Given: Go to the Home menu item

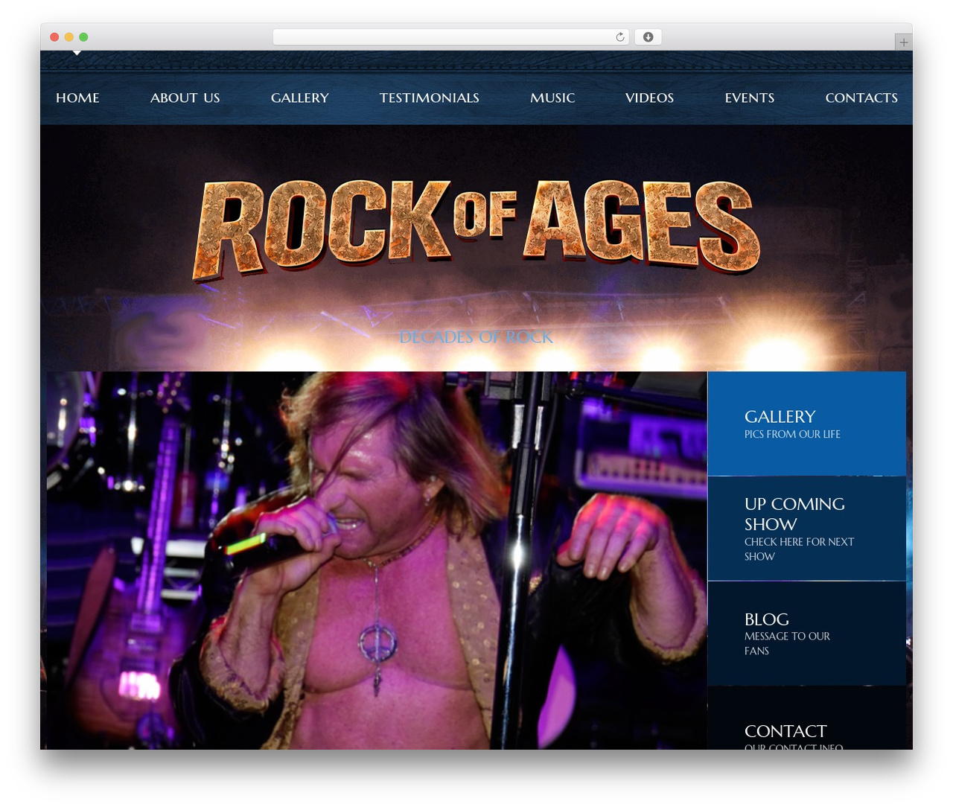Looking at the screenshot, I should click(77, 98).
